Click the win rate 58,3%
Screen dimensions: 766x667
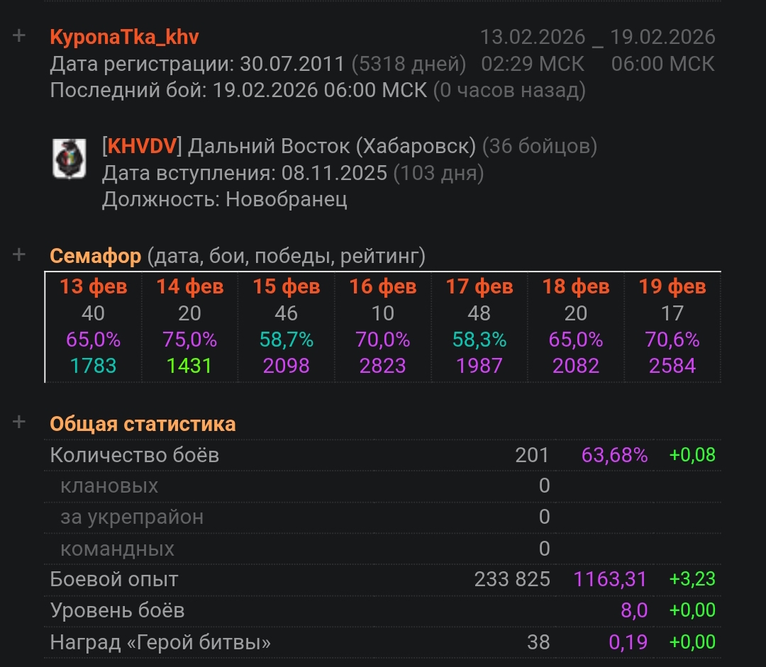pos(479,340)
